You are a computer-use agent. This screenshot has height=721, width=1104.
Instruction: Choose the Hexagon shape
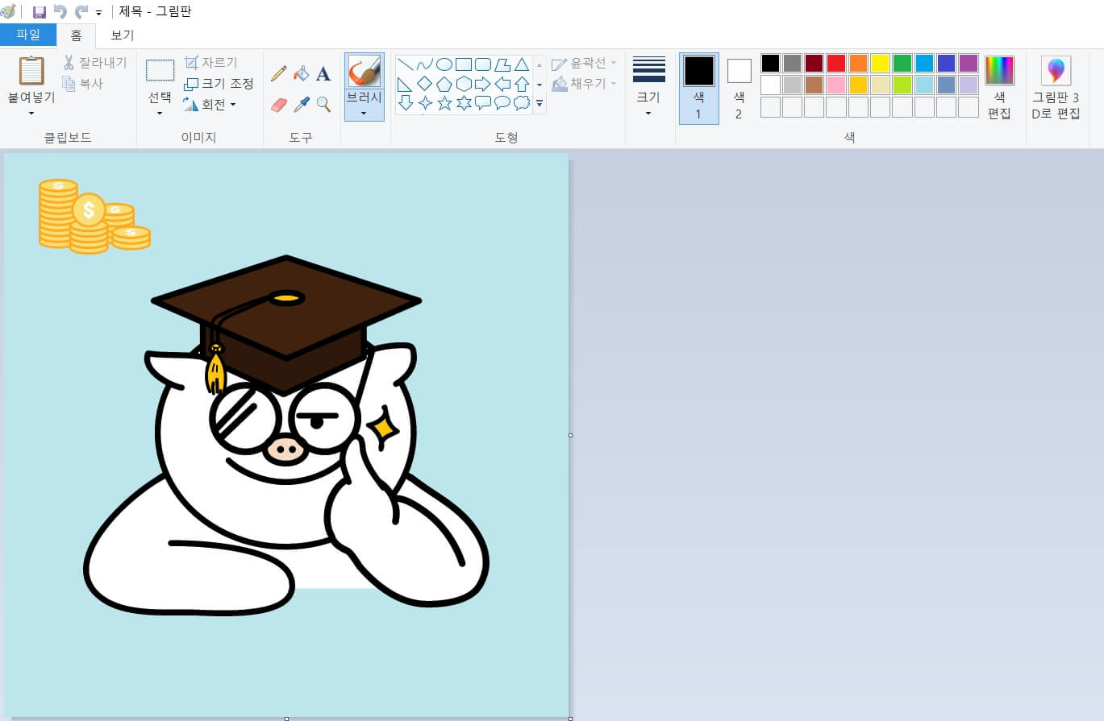[464, 84]
